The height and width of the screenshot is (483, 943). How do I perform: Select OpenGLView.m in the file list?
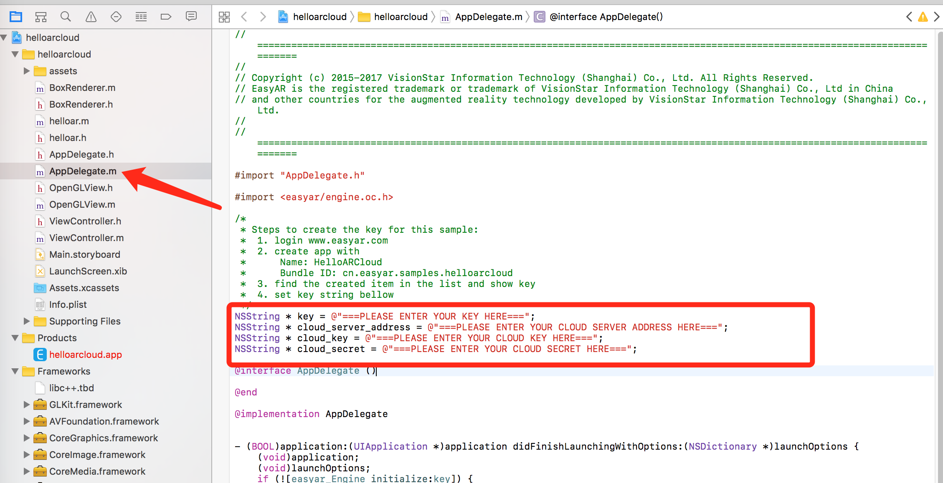tap(82, 204)
